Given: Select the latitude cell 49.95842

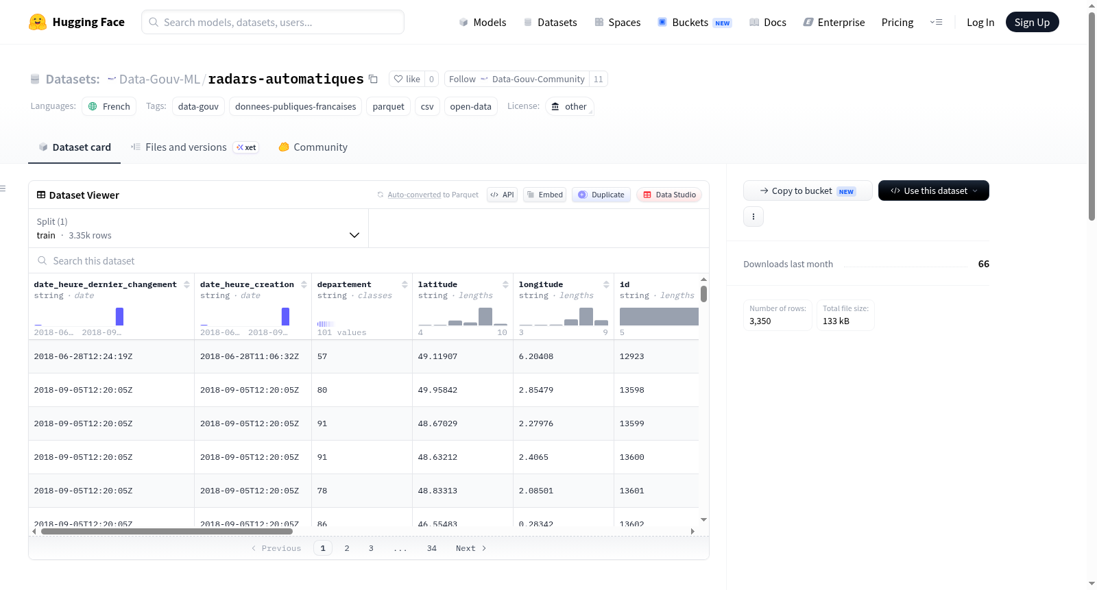Looking at the screenshot, I should tap(463, 390).
